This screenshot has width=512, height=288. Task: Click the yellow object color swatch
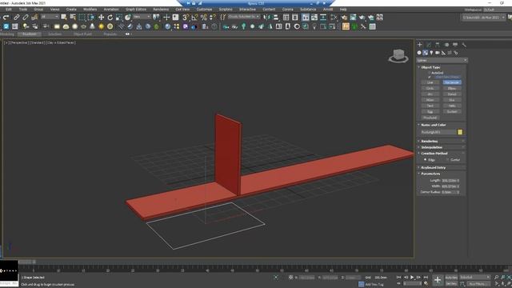pos(460,132)
